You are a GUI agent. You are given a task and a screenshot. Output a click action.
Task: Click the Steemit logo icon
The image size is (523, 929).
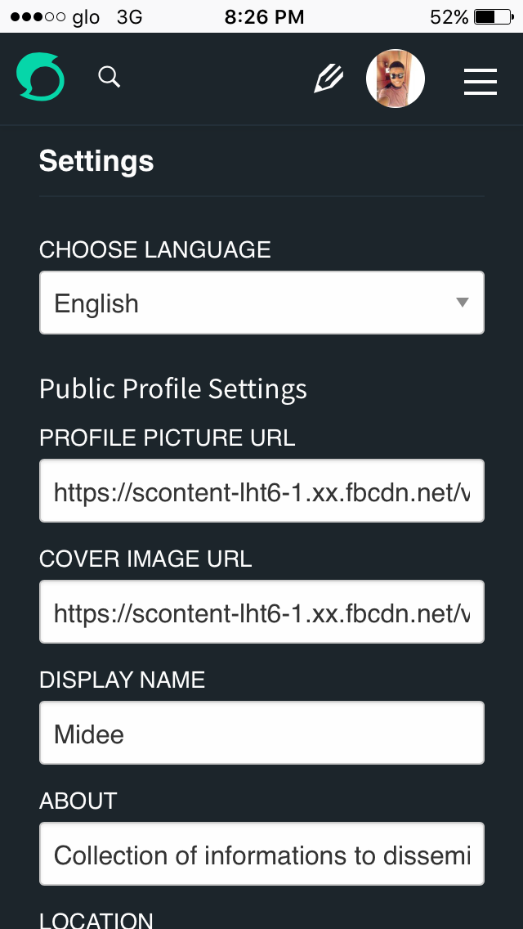click(x=40, y=78)
